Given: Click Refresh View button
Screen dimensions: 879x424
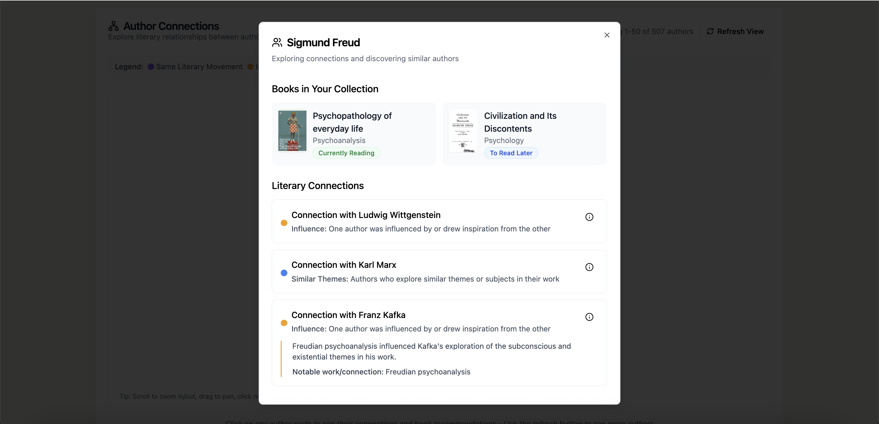Looking at the screenshot, I should (x=735, y=31).
